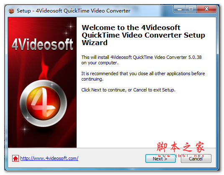This screenshot has width=224, height=175.
Task: Cancel the setup with the Cancel button
Action: point(196,158)
